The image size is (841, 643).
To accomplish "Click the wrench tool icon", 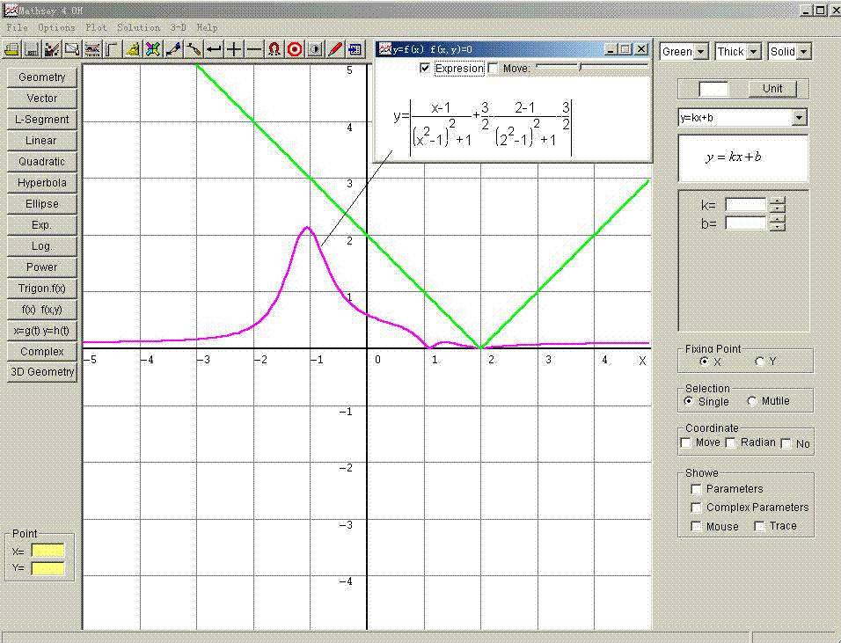I will pyautogui.click(x=193, y=49).
